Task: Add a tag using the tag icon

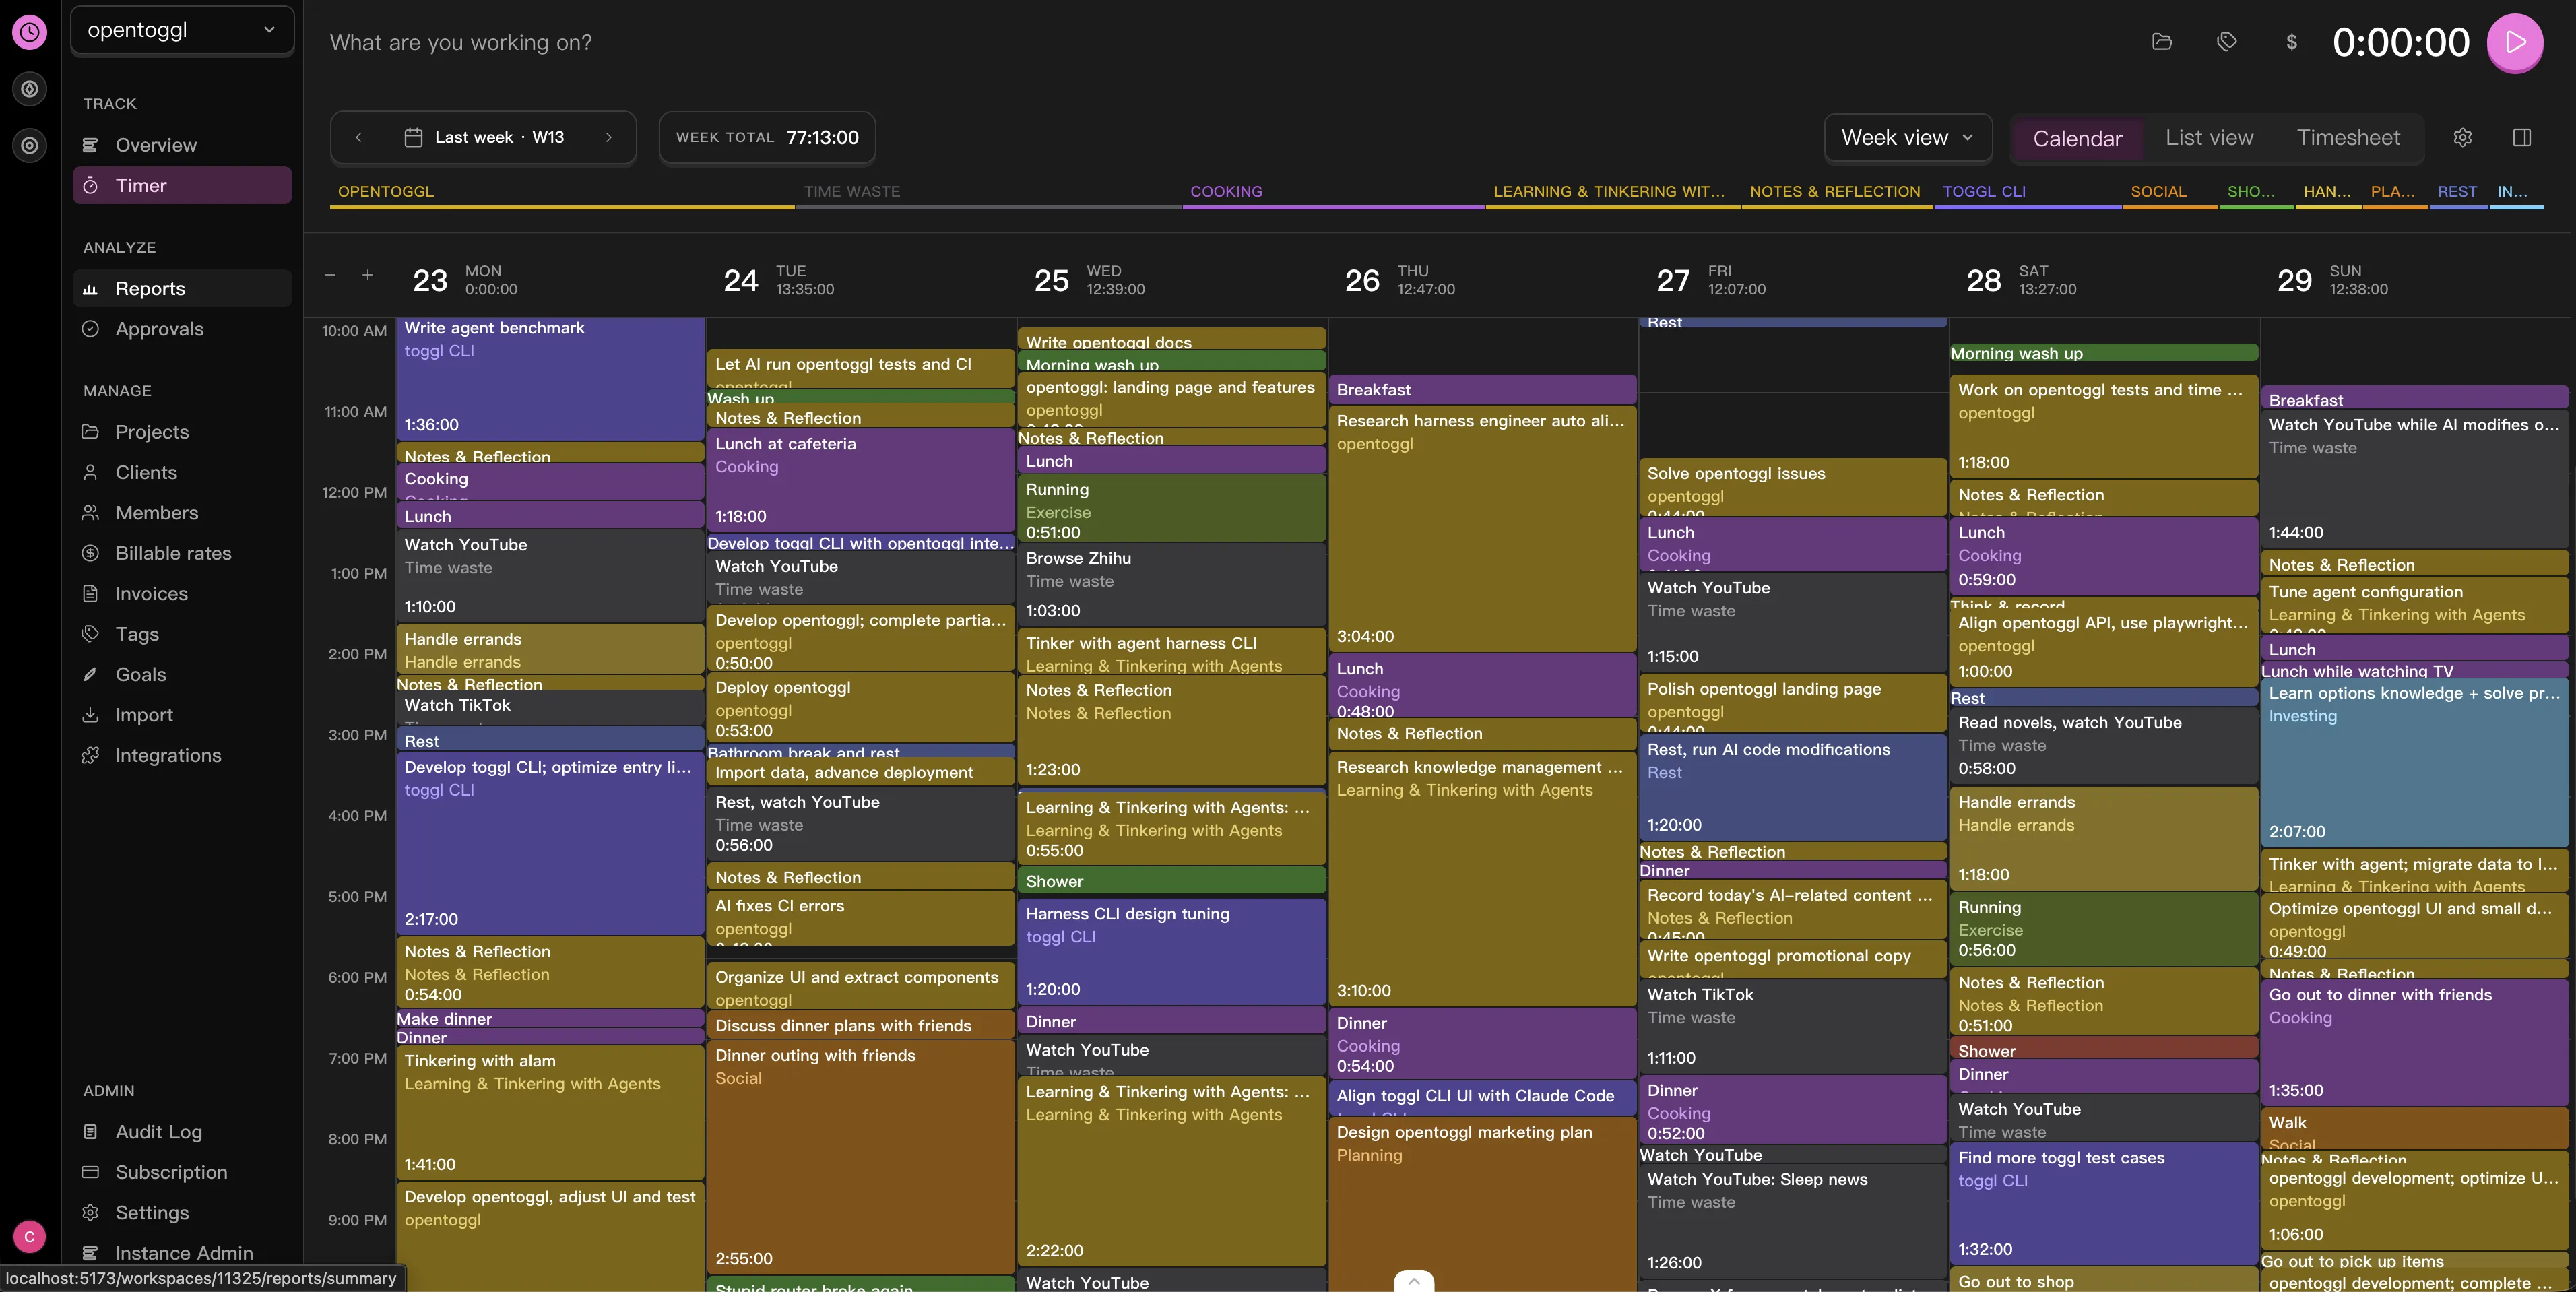Action: click(2226, 42)
